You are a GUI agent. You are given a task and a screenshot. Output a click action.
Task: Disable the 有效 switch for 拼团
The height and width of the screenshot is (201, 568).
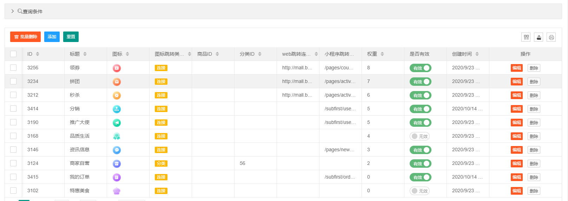click(420, 82)
